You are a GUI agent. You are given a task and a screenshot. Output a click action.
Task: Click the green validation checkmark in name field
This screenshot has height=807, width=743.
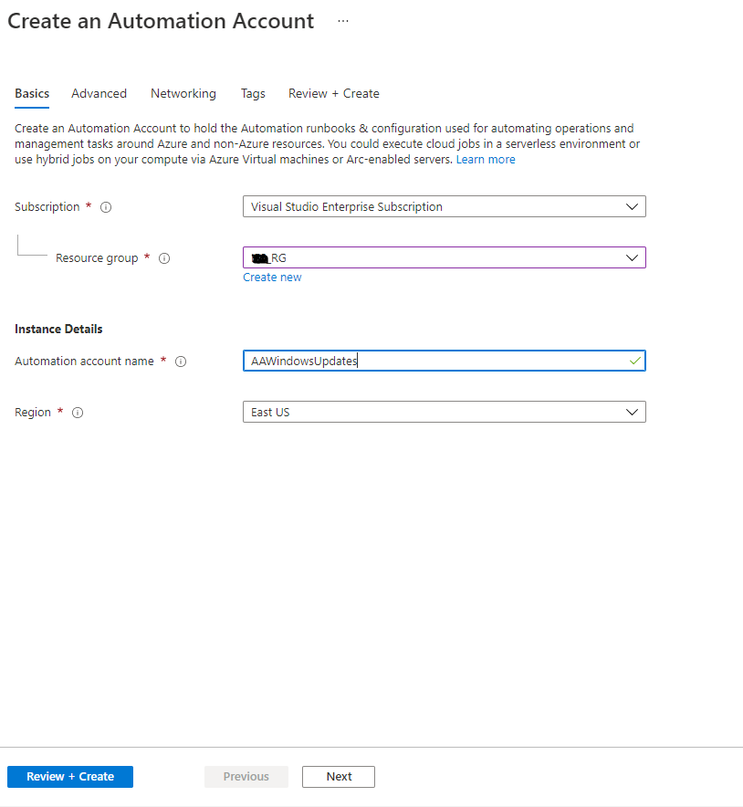(635, 361)
